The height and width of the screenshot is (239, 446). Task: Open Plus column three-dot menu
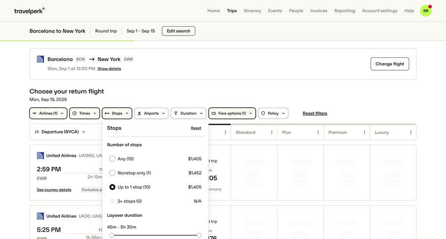(318, 132)
